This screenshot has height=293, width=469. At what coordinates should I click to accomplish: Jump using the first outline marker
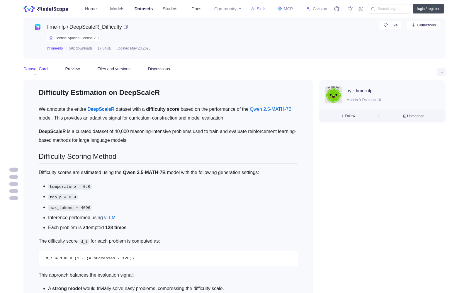tap(14, 170)
